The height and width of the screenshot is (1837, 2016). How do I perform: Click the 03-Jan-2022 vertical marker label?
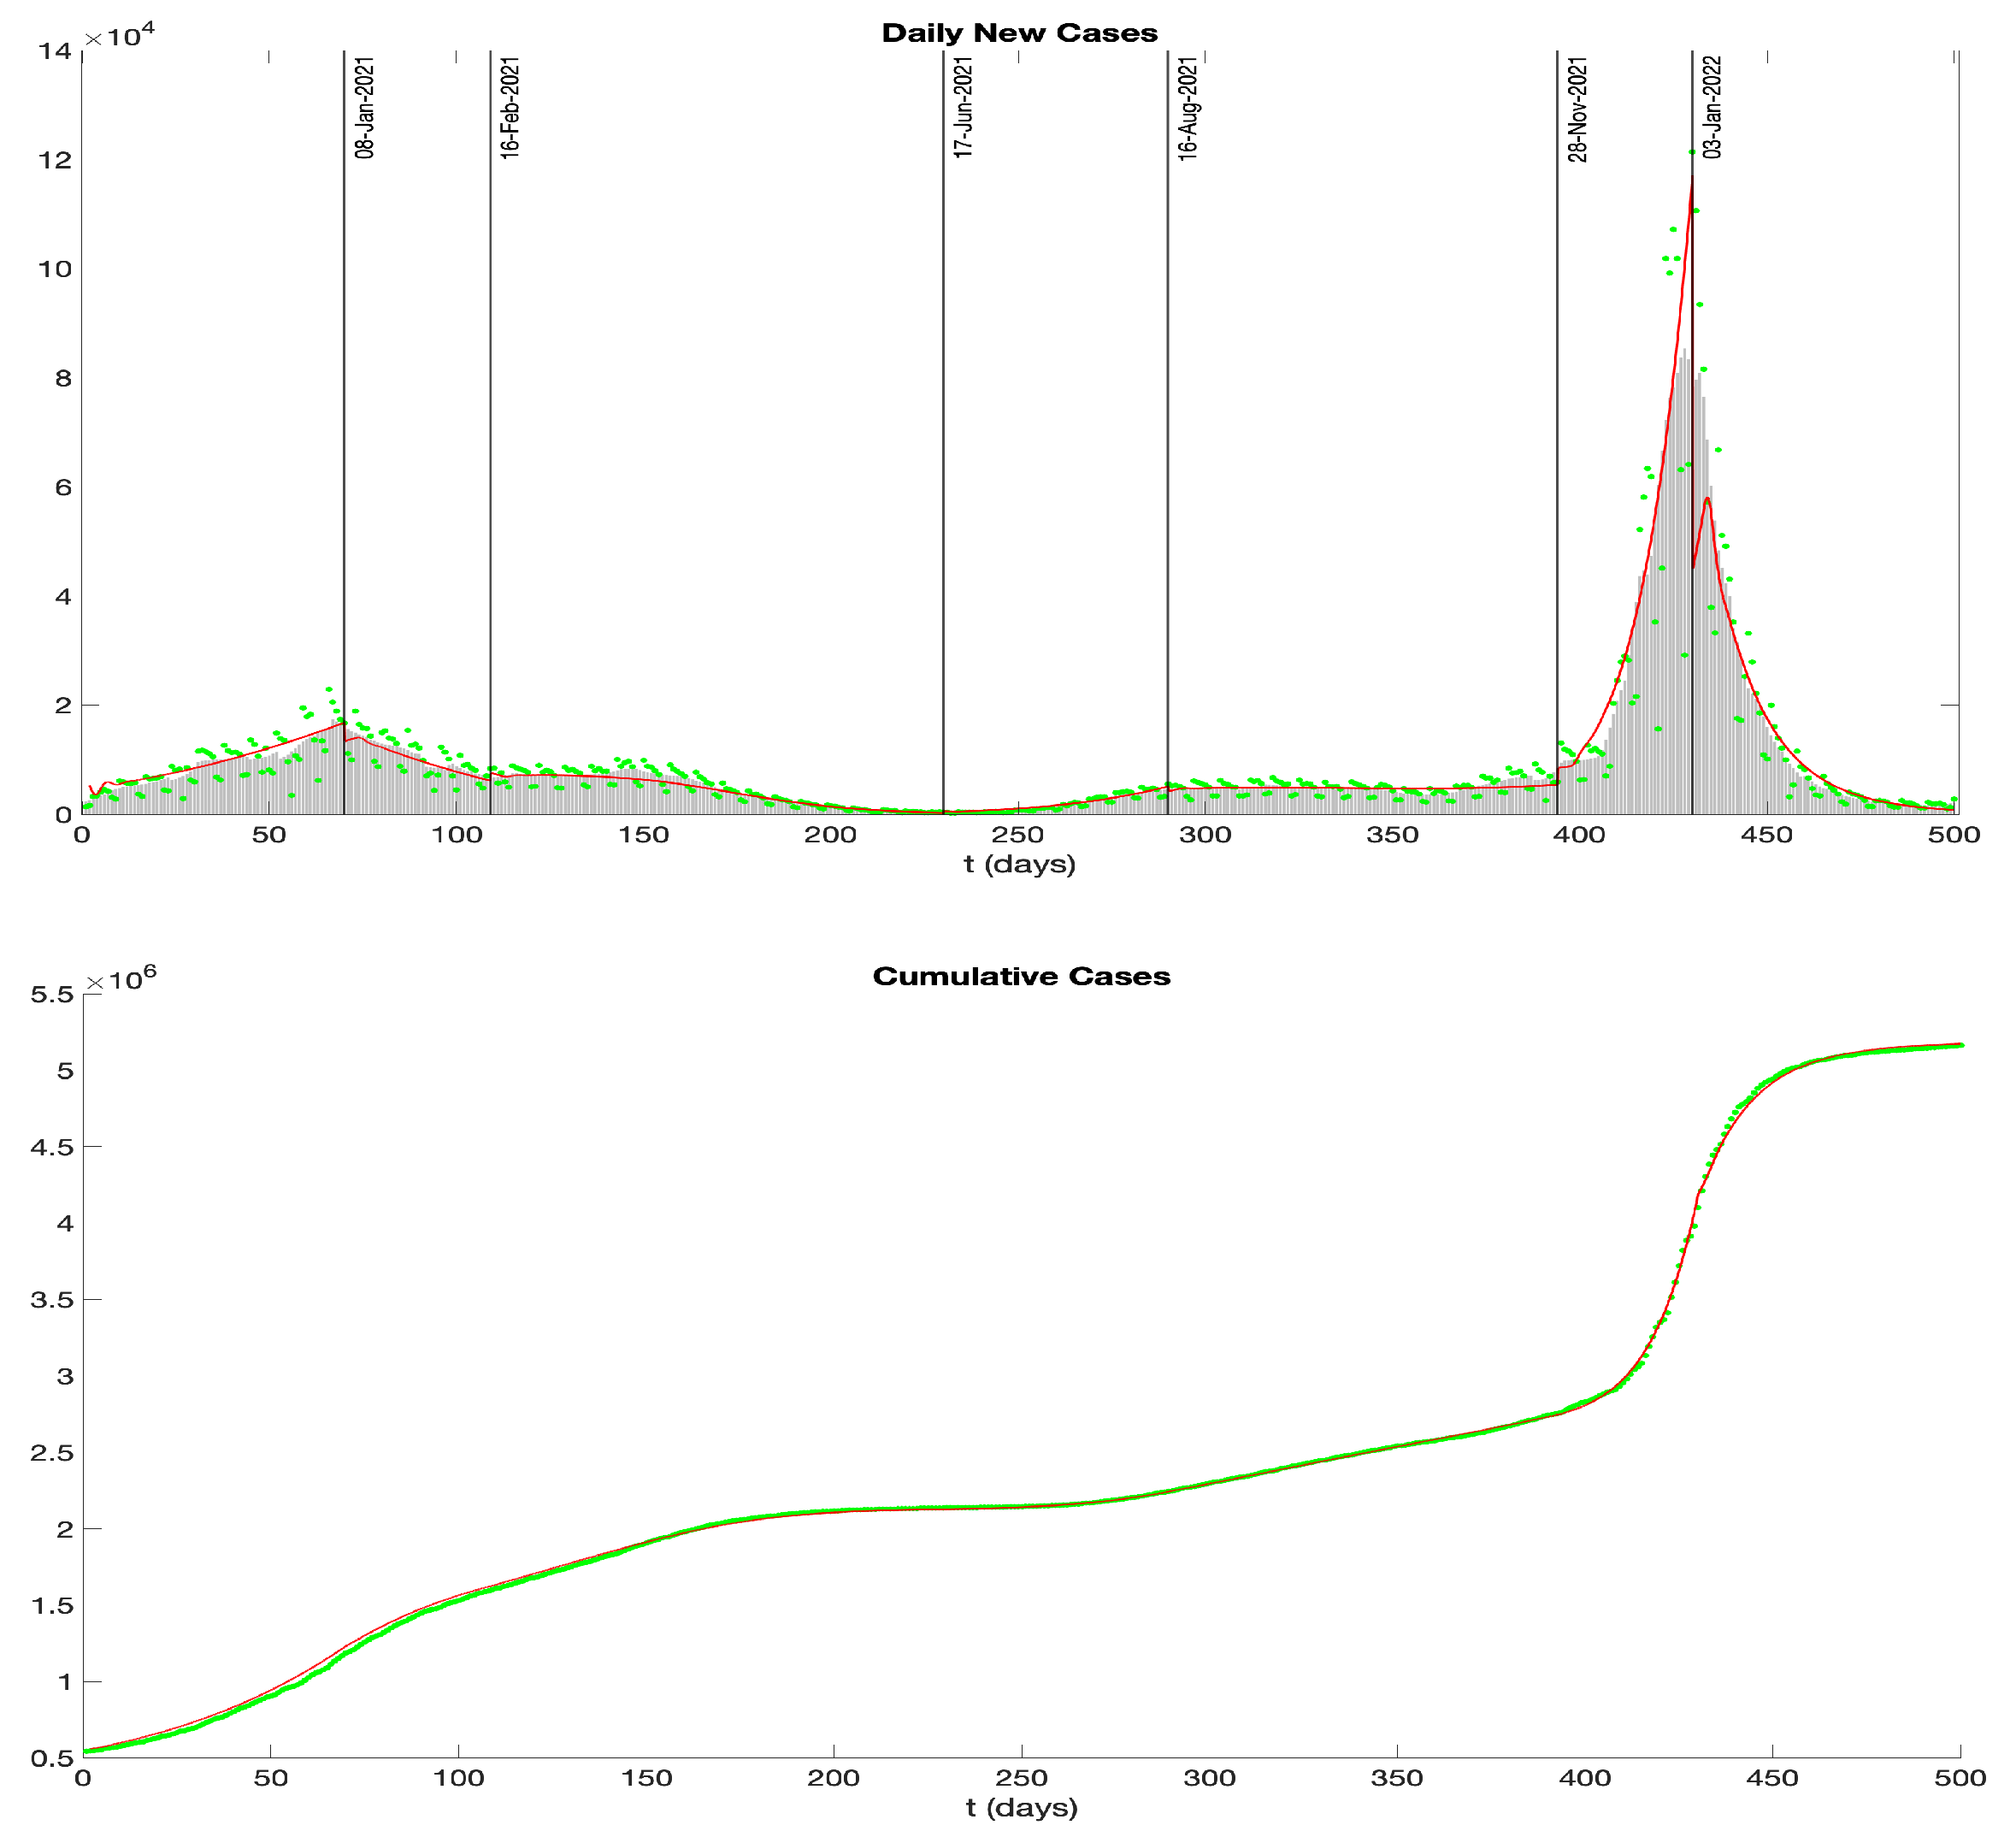click(1712, 108)
